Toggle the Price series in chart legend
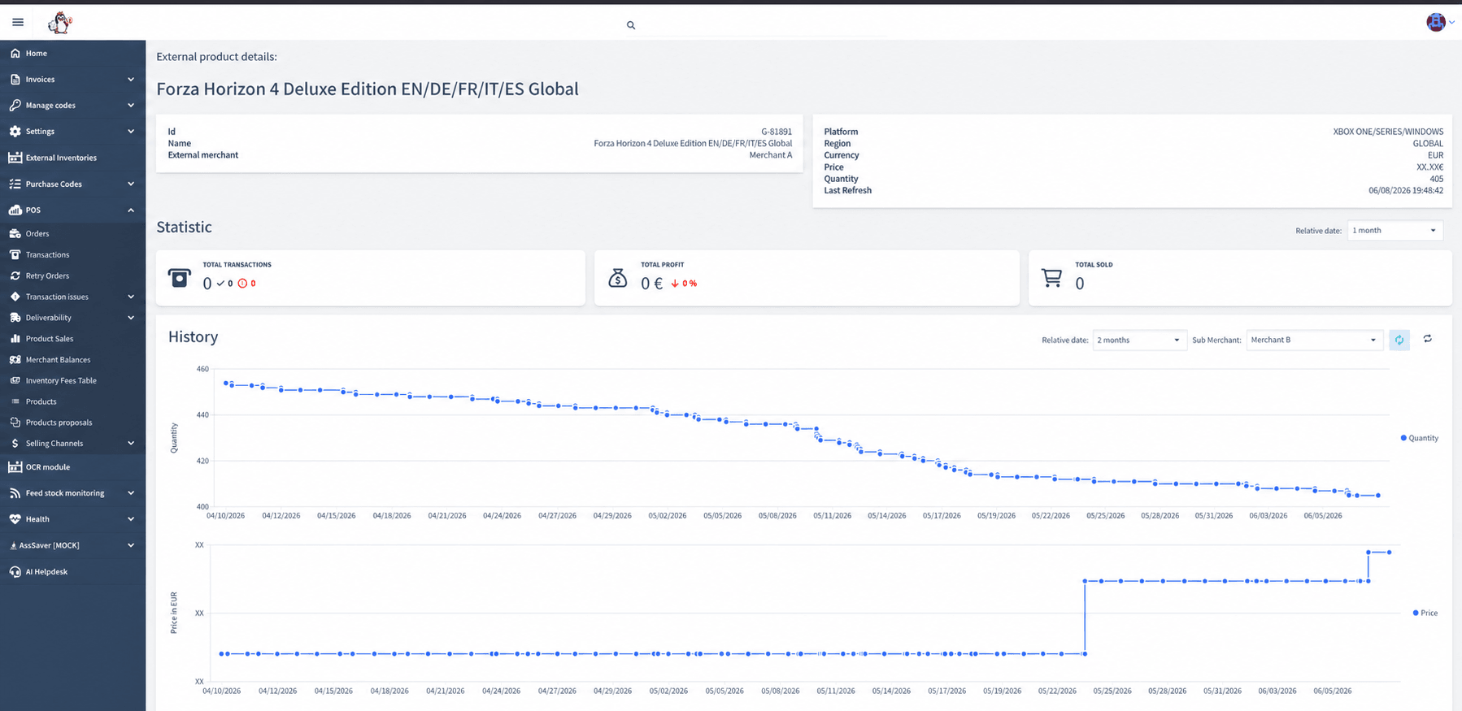Screen dimensions: 1462x711 click(x=1425, y=613)
